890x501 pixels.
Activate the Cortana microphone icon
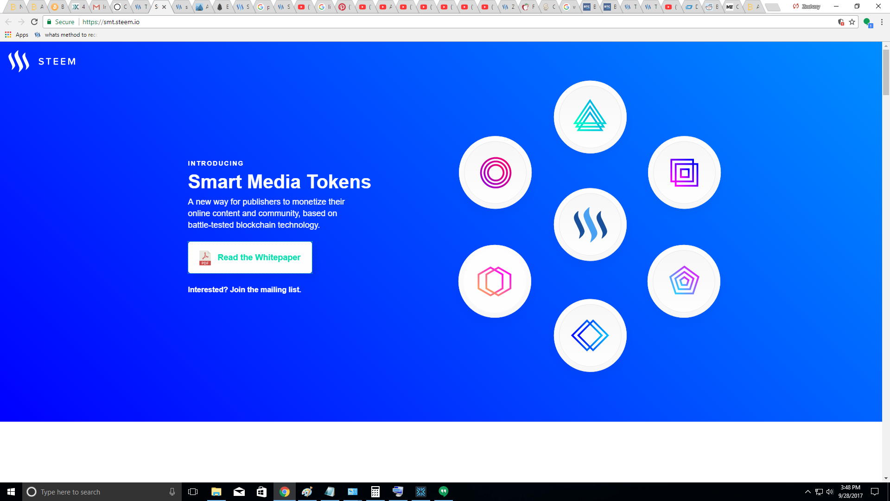172,492
